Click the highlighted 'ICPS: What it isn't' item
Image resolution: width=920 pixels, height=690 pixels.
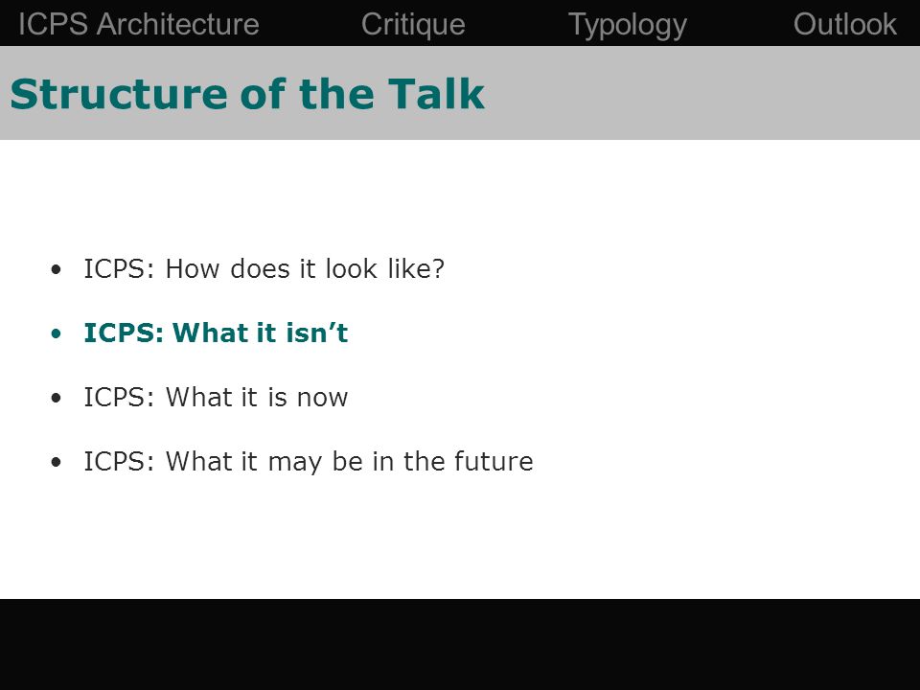(216, 333)
